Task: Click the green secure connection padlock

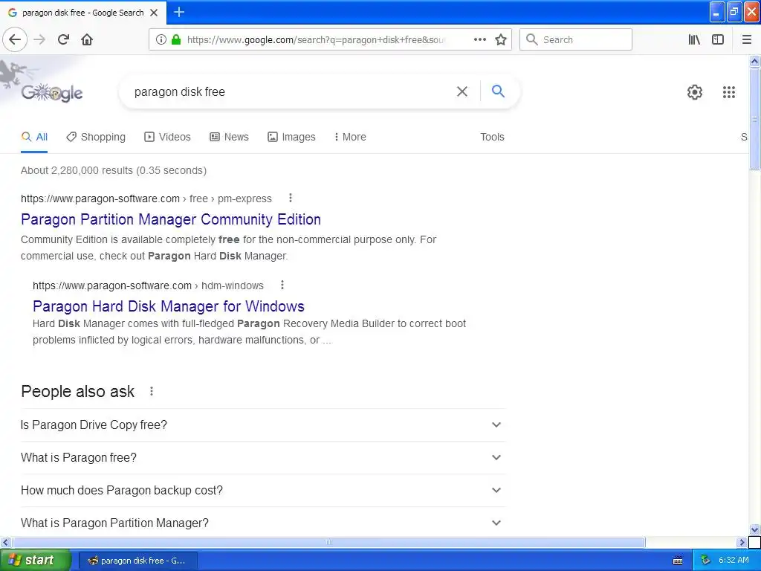Action: click(x=176, y=39)
